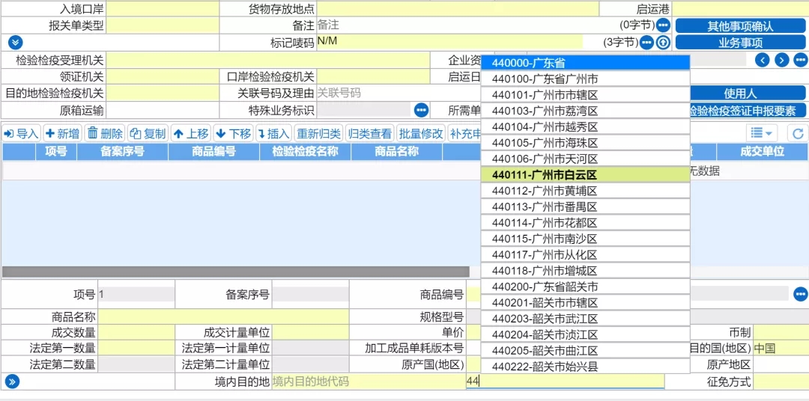Click the up-arrow circle icon beside 标记唛码
Screen dimensions: 809x401
(663, 43)
